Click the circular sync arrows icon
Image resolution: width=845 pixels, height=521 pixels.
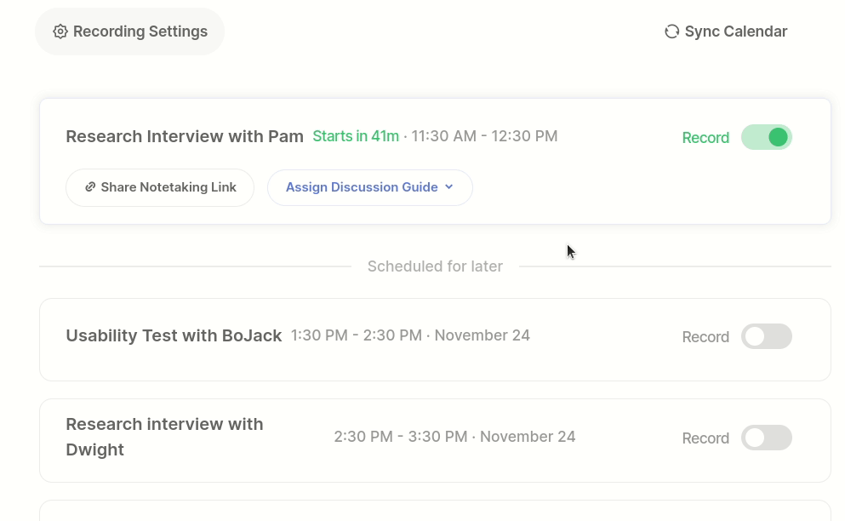[671, 31]
